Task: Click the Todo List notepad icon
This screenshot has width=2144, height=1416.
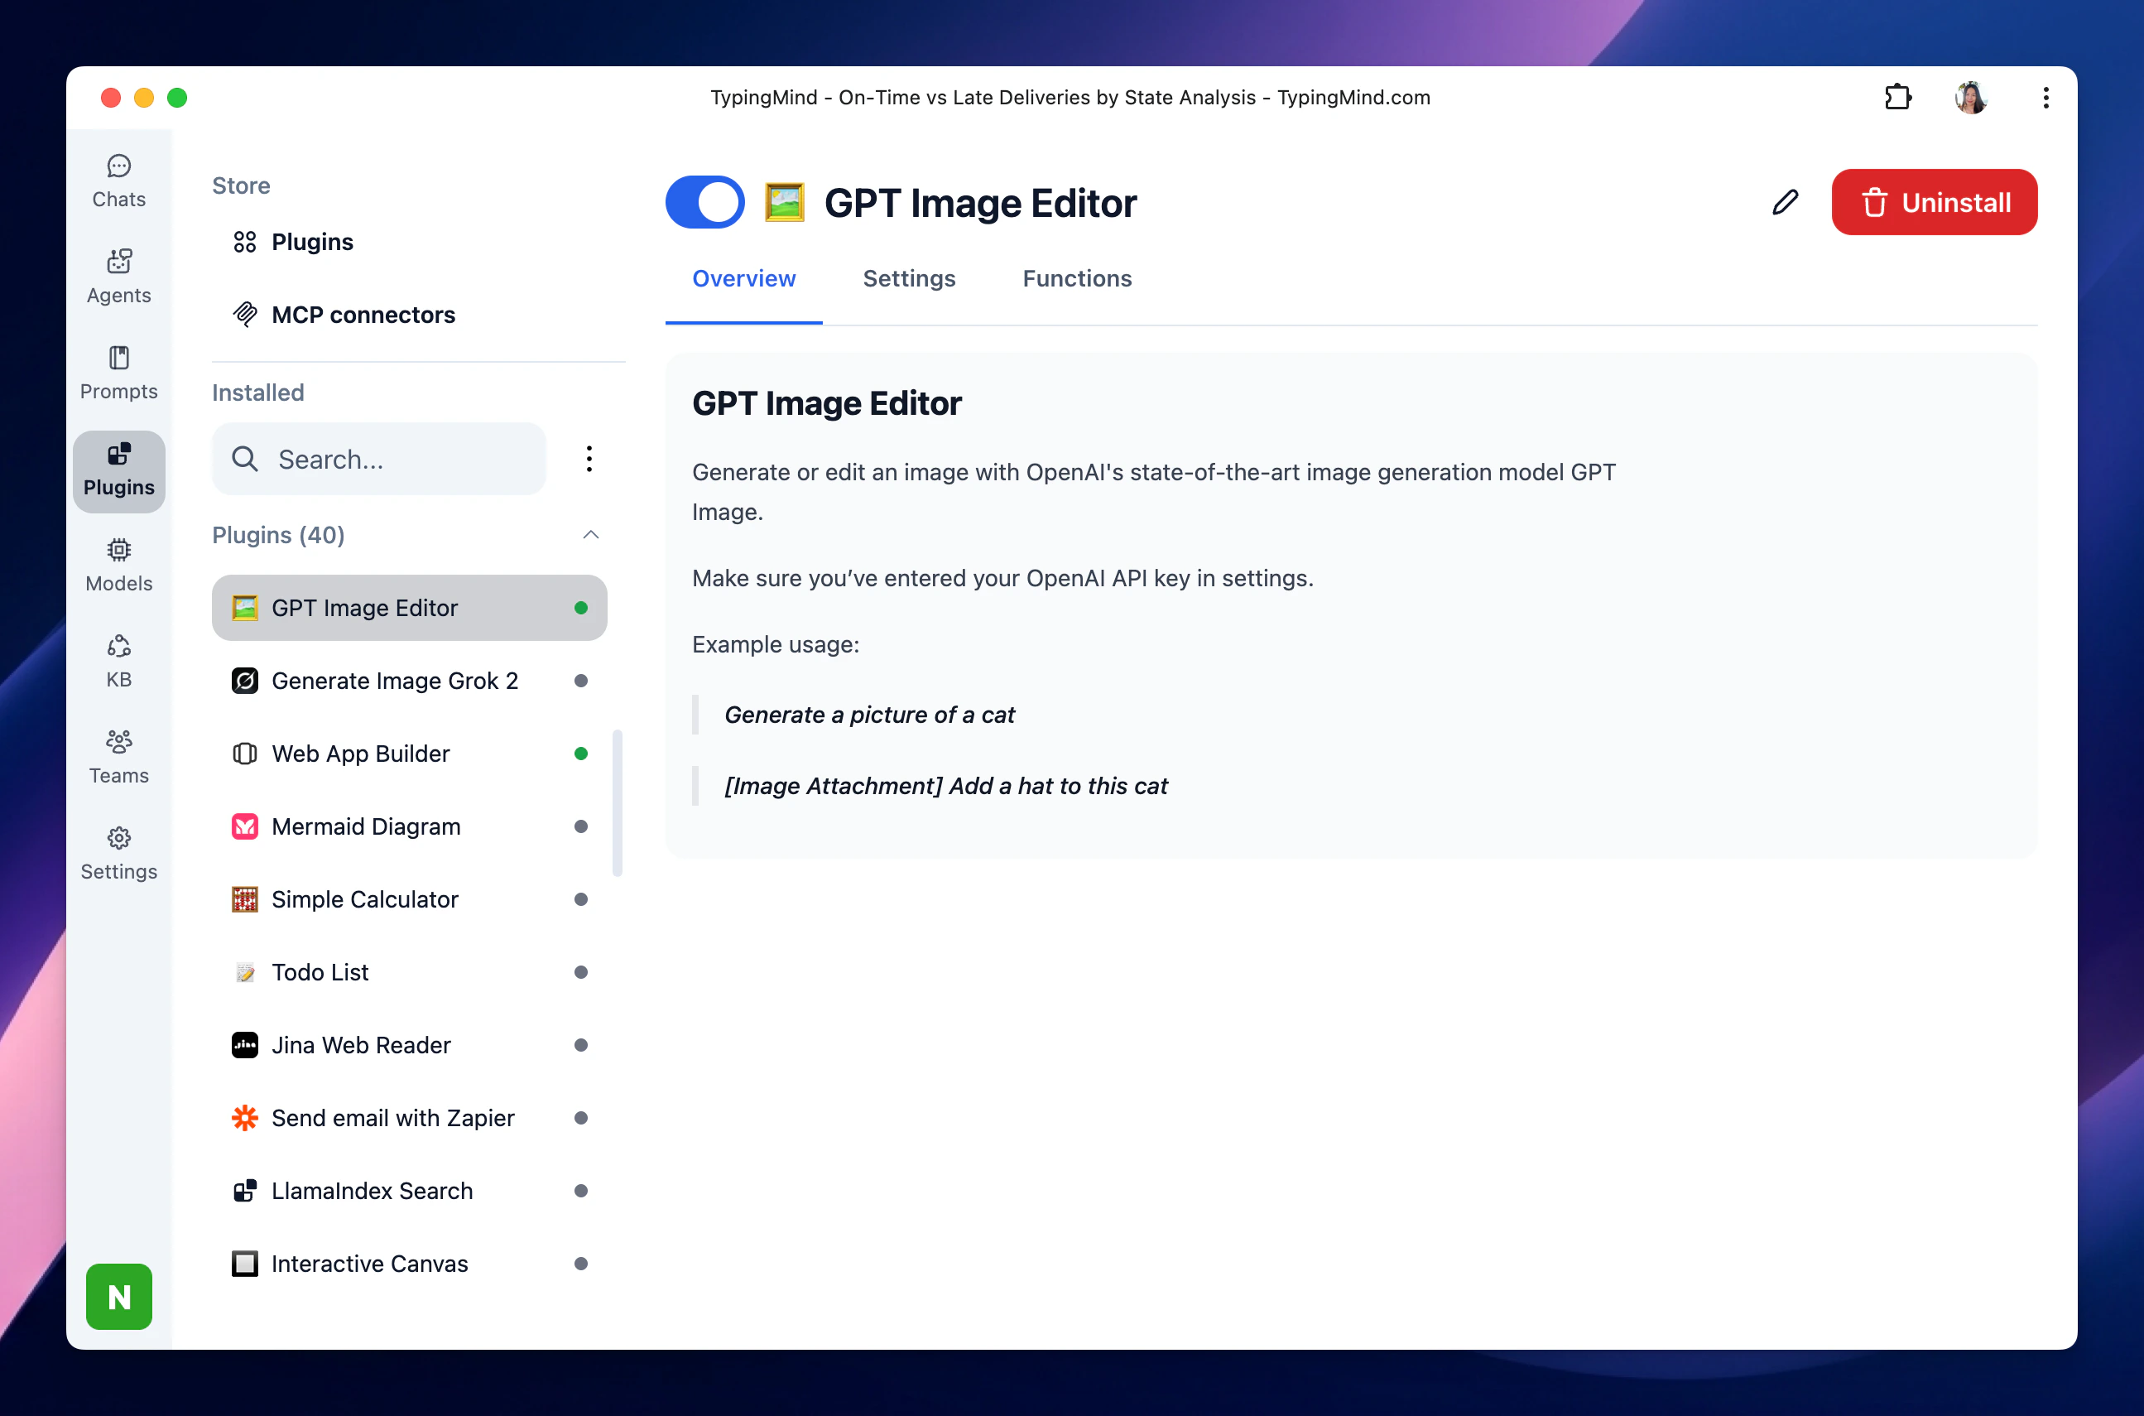Action: [x=245, y=971]
